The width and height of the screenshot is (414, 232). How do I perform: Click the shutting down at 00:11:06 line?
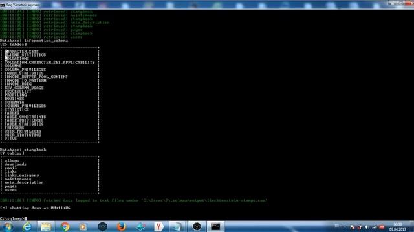point(35,208)
